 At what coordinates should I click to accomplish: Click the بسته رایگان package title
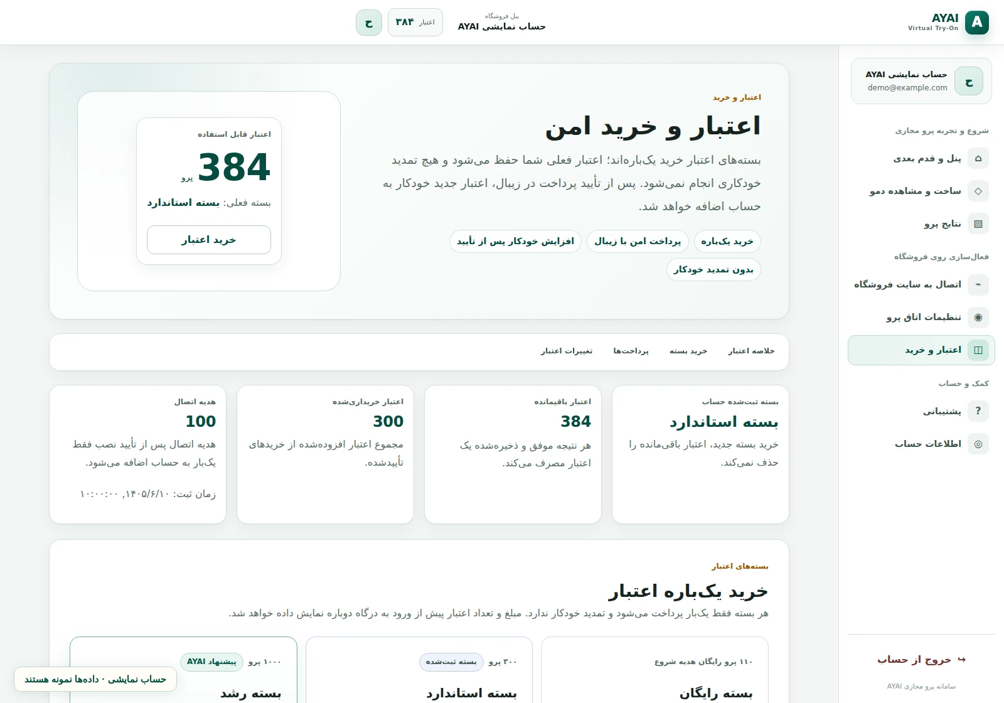pos(716,694)
